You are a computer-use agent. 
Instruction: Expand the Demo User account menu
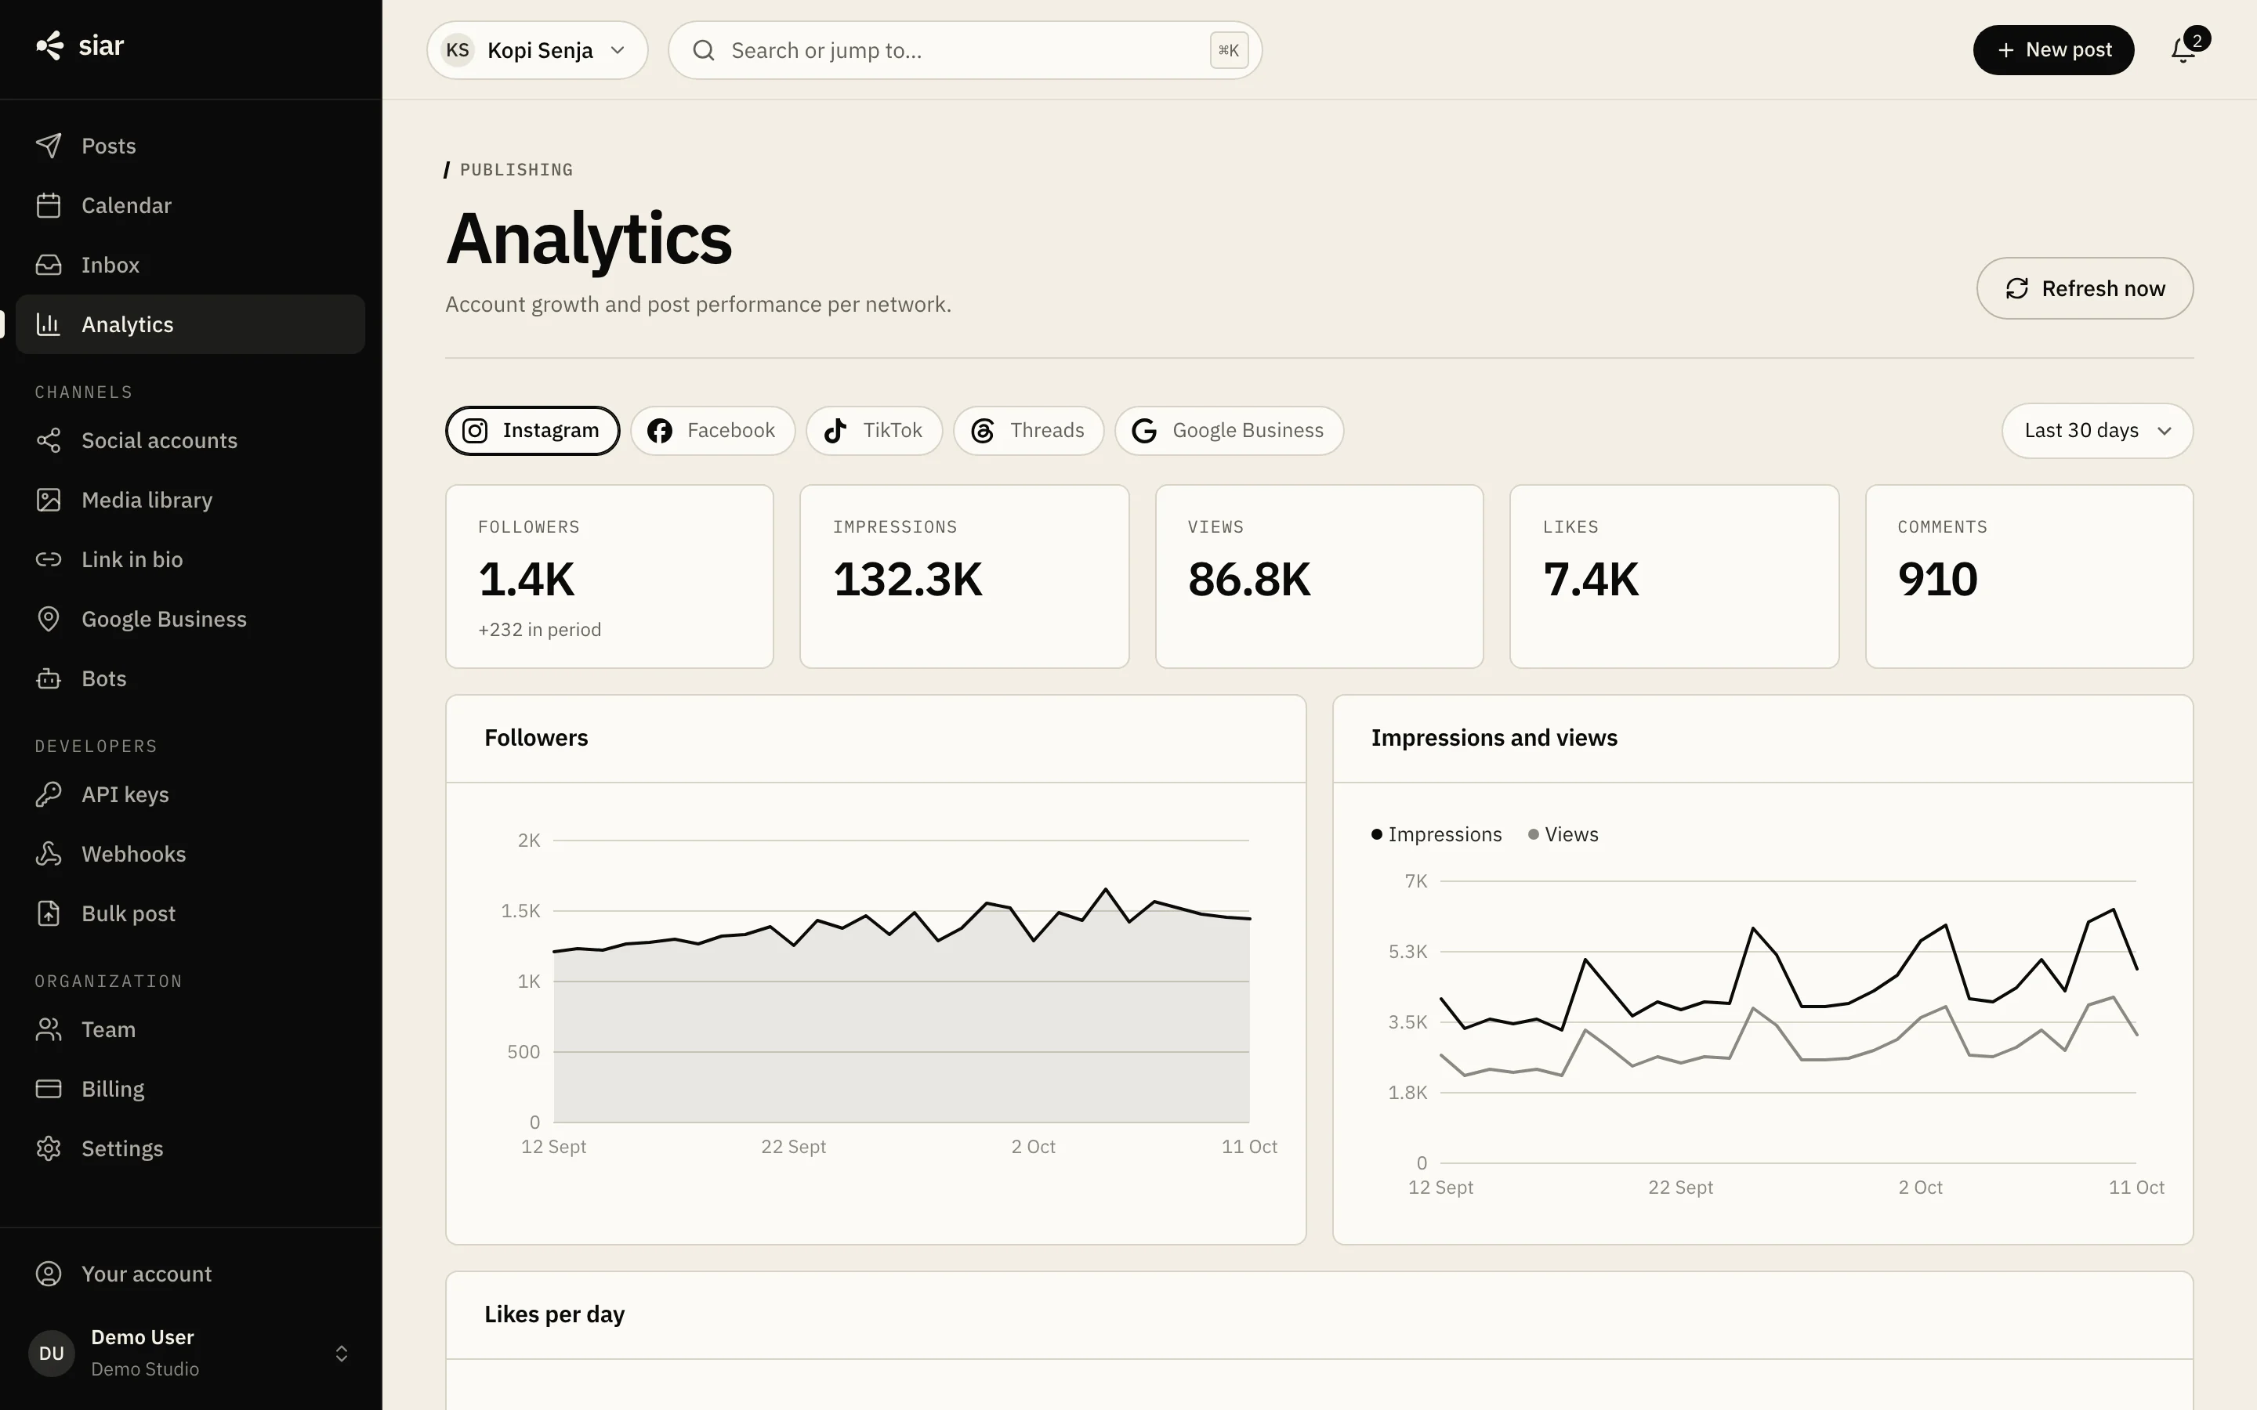pos(190,1353)
